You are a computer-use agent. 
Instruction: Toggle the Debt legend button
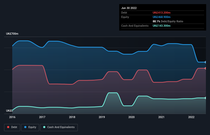point(12,127)
